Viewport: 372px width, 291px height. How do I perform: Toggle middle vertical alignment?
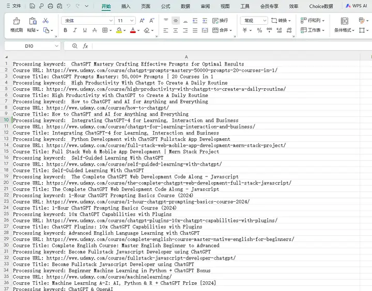pos(176,21)
